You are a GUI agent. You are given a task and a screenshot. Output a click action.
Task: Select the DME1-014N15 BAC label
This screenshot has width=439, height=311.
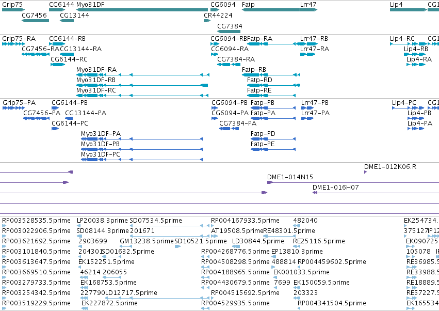[x=290, y=177]
